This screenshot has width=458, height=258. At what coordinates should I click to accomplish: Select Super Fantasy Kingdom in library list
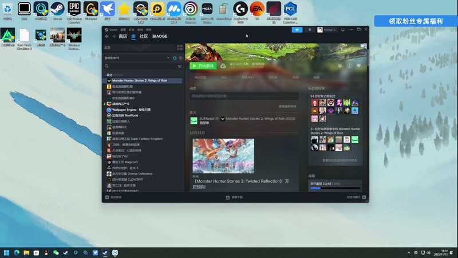[142, 139]
